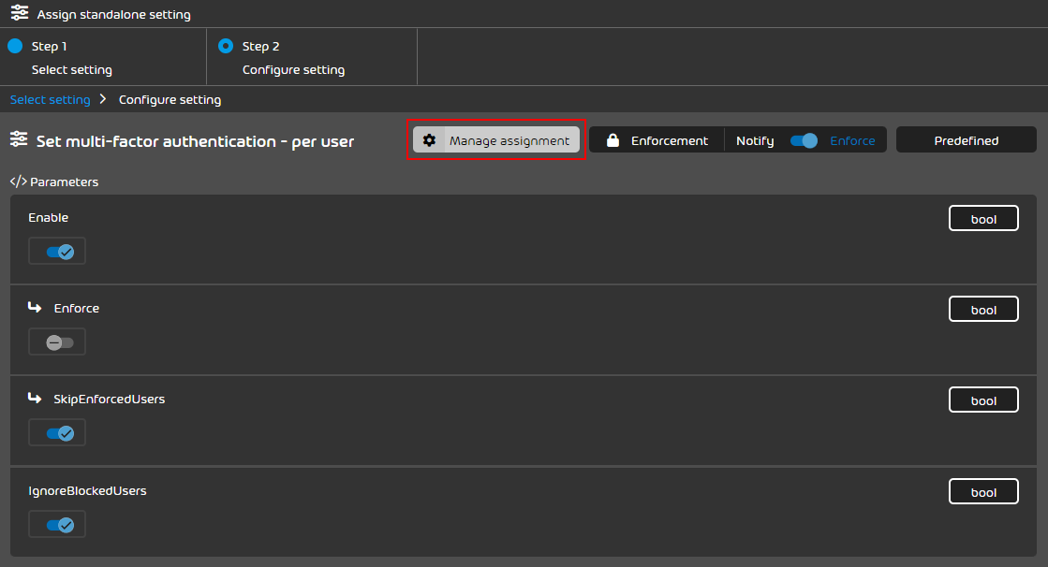Turn on the Enforce parameter toggle
1048x567 pixels.
click(x=57, y=342)
